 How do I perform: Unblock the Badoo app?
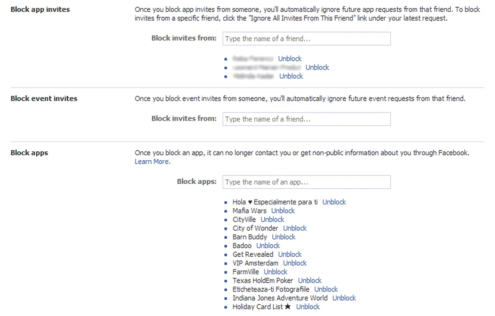pyautogui.click(x=268, y=246)
